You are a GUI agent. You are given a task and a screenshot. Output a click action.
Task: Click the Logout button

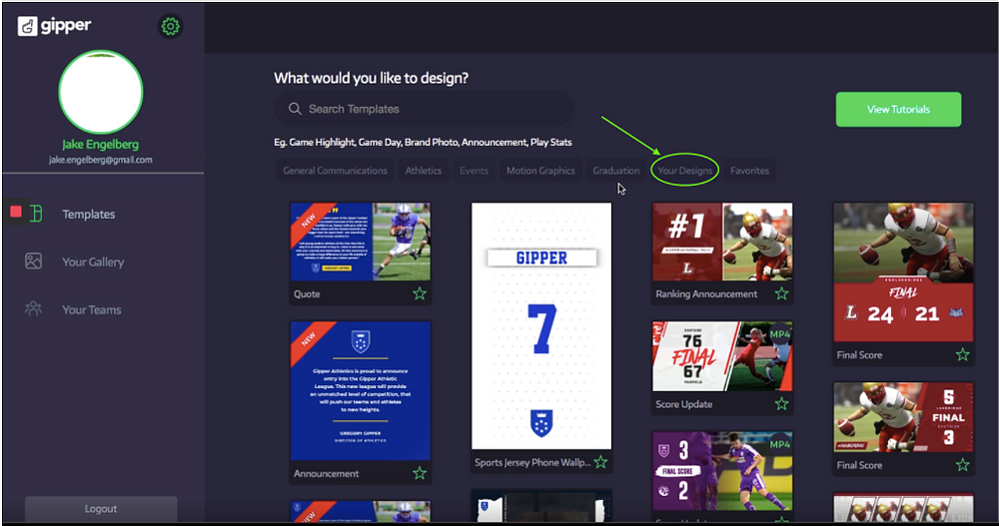click(101, 509)
